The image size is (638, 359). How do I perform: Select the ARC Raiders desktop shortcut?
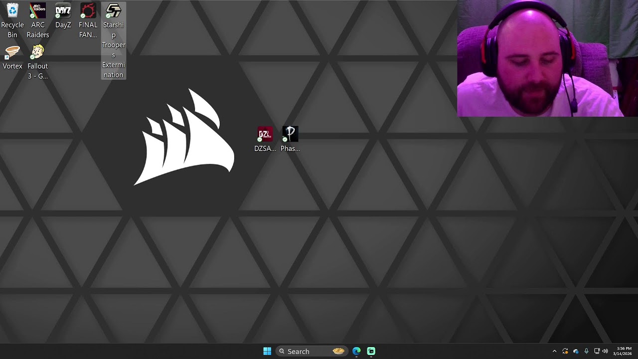pos(38,20)
